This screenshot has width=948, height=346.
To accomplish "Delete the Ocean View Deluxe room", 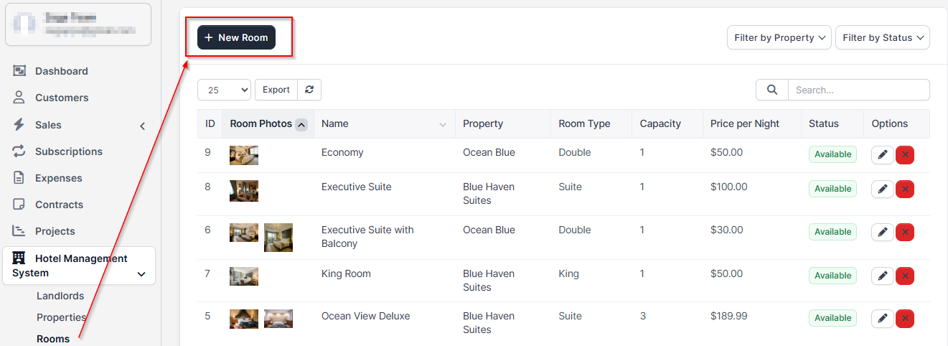I will 905,318.
